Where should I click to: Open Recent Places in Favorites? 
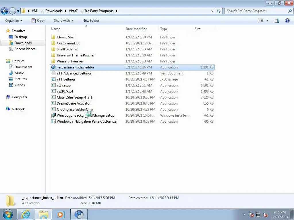pos(25,49)
